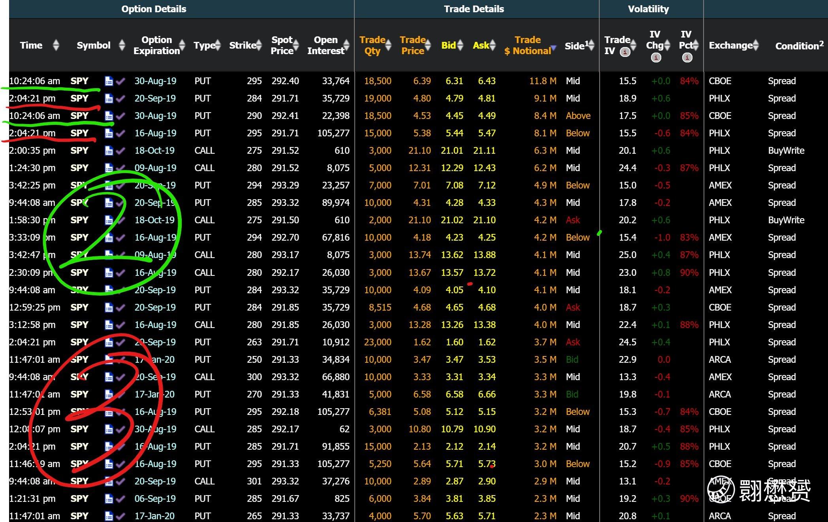Sort by Time using its sort arrows
This screenshot has height=522, width=828.
click(x=56, y=45)
